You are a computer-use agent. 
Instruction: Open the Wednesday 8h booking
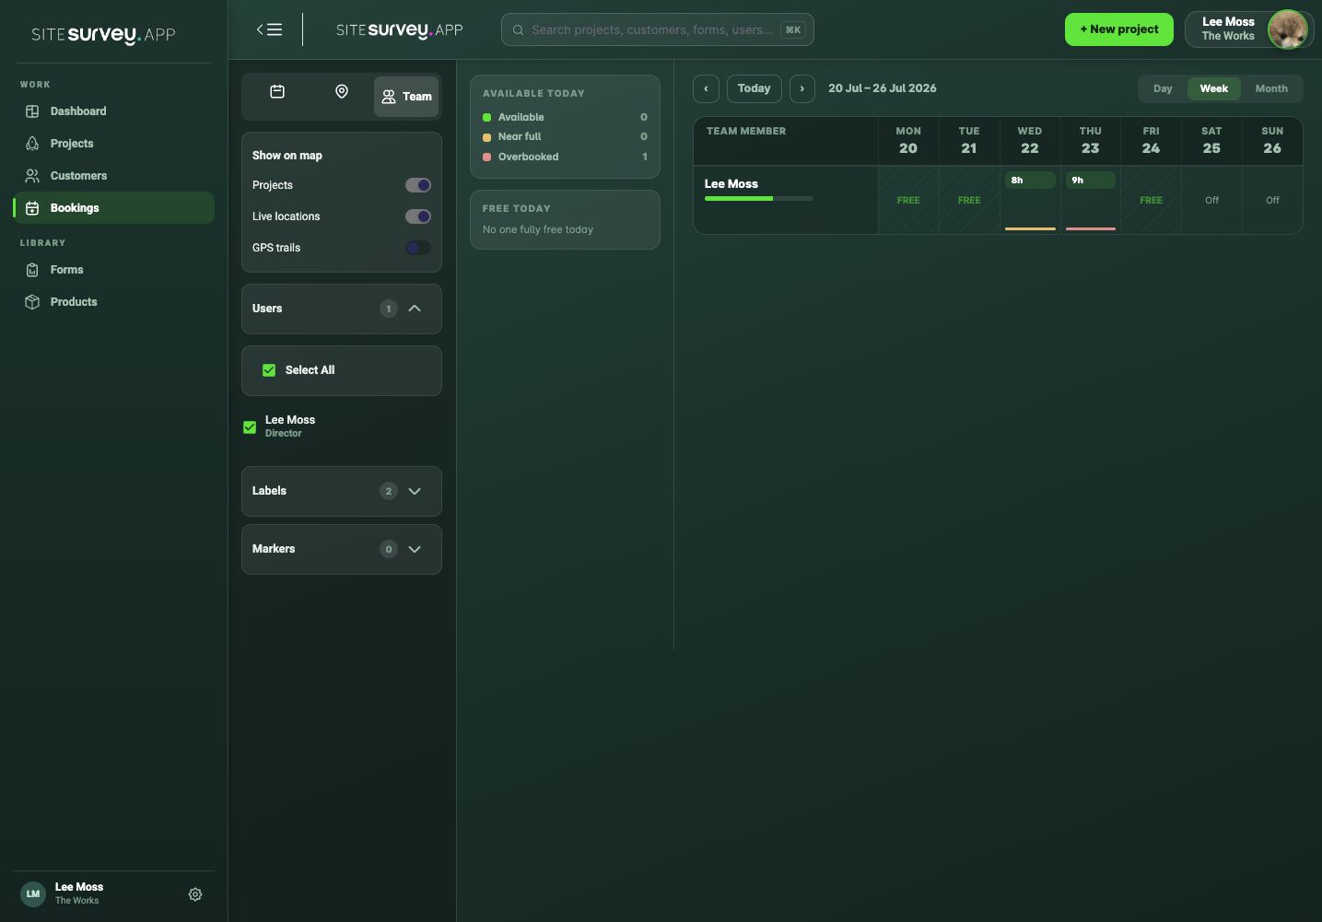tap(1030, 181)
